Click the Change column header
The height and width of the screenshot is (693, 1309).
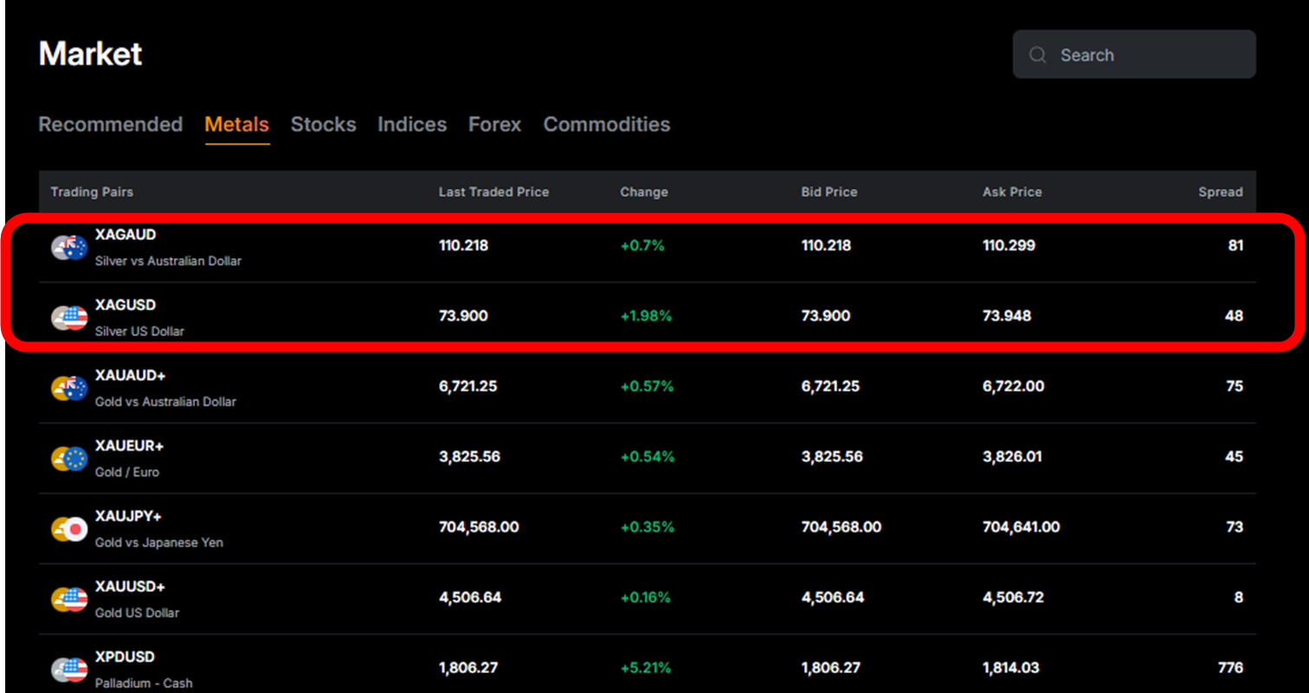pyautogui.click(x=644, y=192)
